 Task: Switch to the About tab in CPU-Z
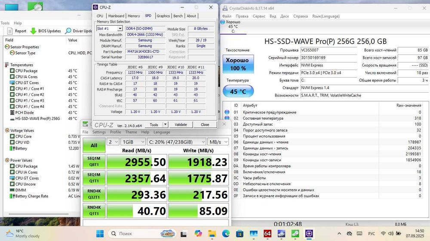(x=191, y=16)
